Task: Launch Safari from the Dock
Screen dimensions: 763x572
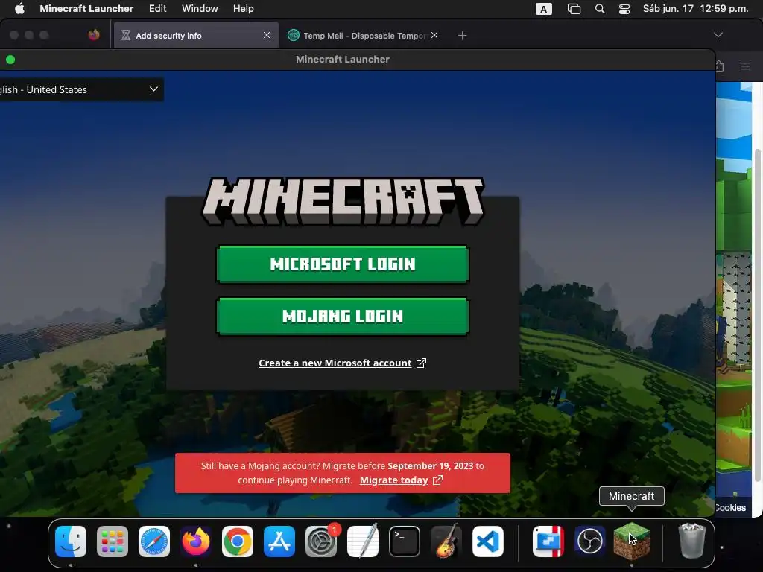Action: pos(154,541)
